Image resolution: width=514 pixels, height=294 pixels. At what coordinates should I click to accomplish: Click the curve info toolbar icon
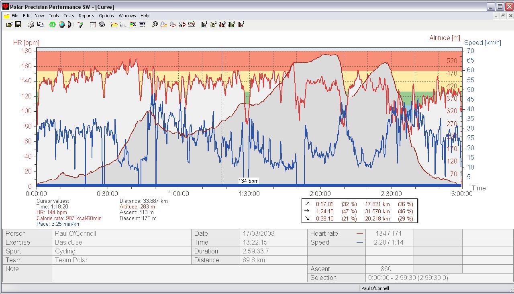[x=164, y=24]
